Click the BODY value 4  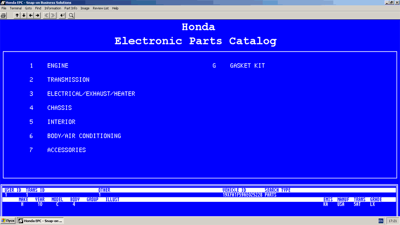click(x=74, y=205)
